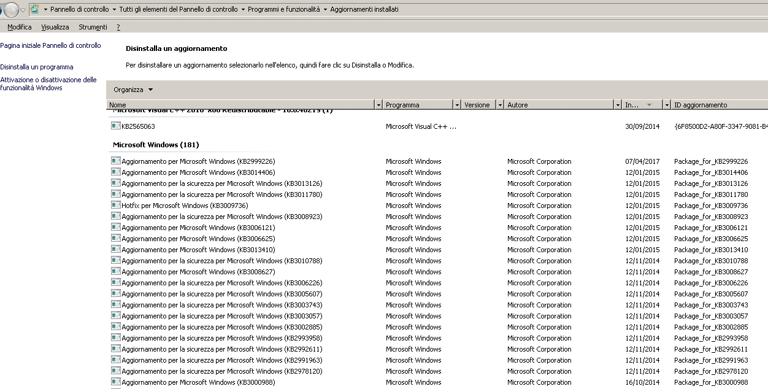
Task: Select the Package_for_KB2999226 ID cell
Action: point(711,161)
